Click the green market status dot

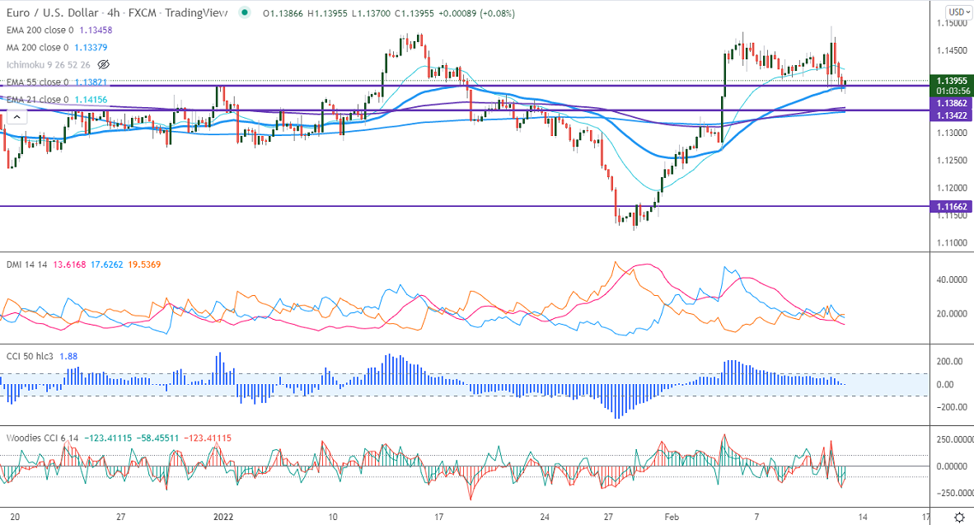pos(245,13)
